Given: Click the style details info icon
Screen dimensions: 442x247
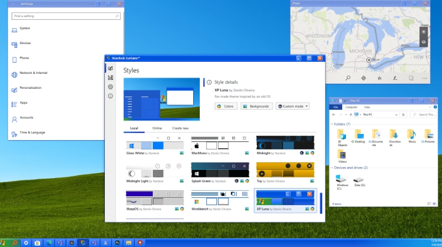Looking at the screenshot, I should coord(209,82).
